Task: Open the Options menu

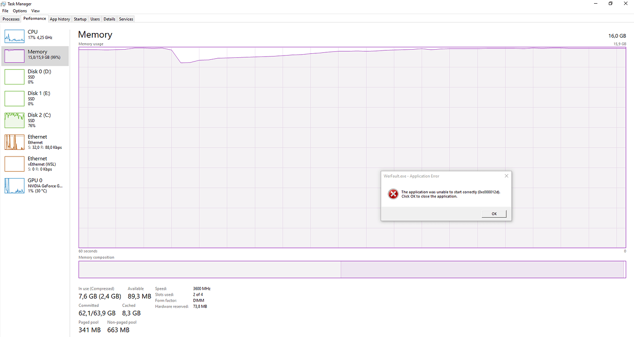Action: pos(20,11)
